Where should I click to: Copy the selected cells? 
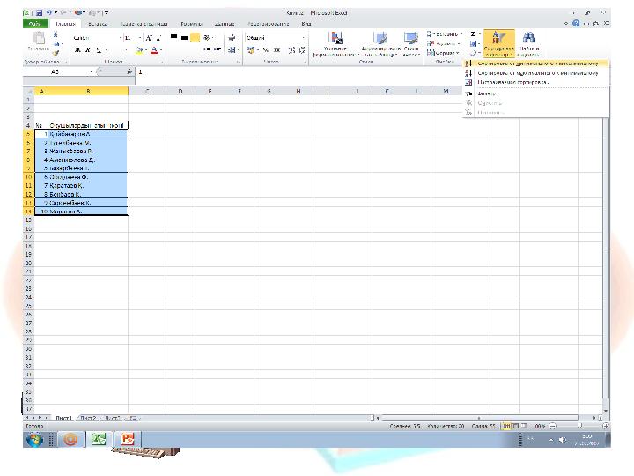55,43
